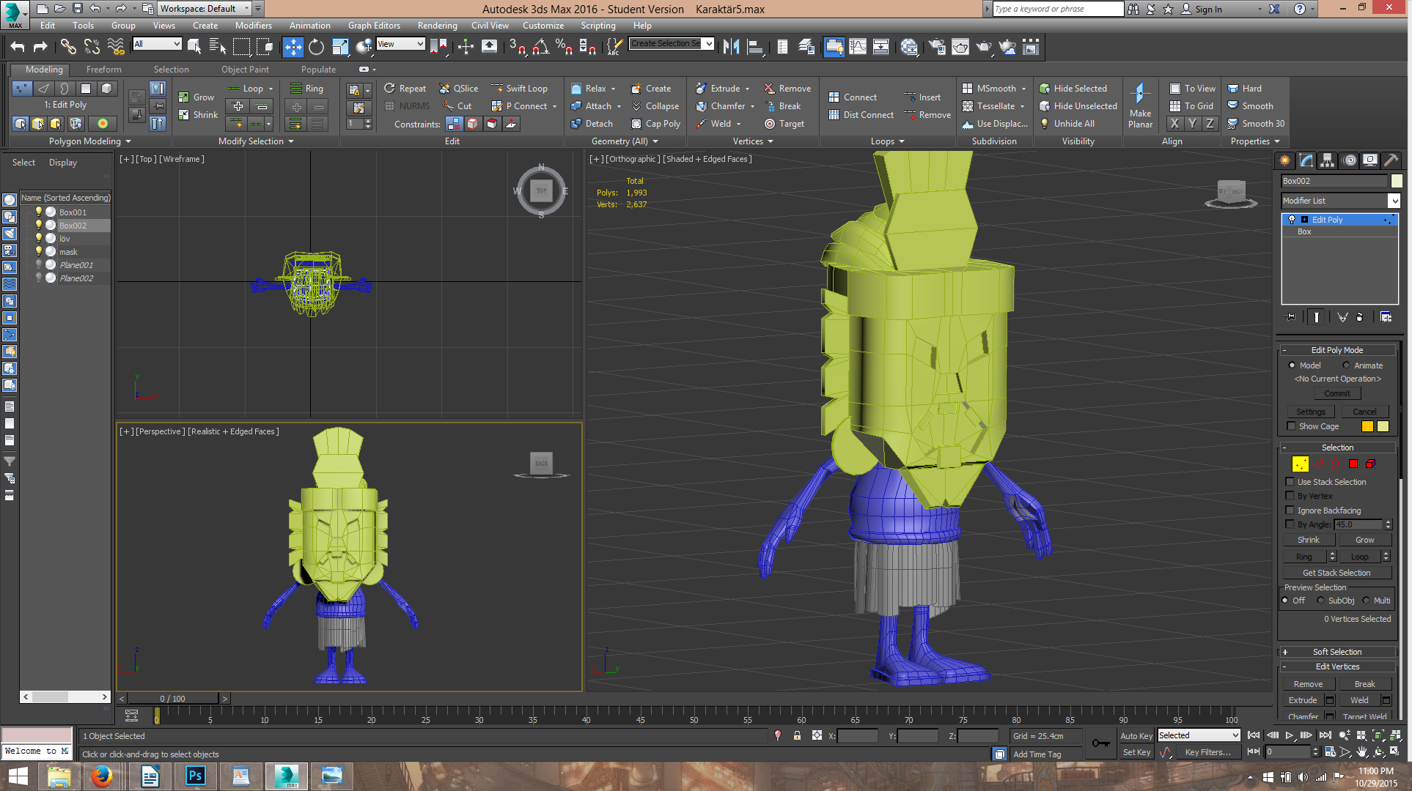
Task: Open the Material Editor icon
Action: coord(909,47)
